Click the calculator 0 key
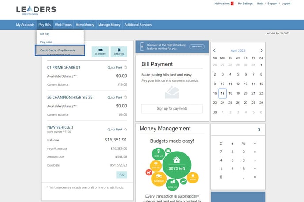This screenshot has height=202, width=304. pos(221,177)
